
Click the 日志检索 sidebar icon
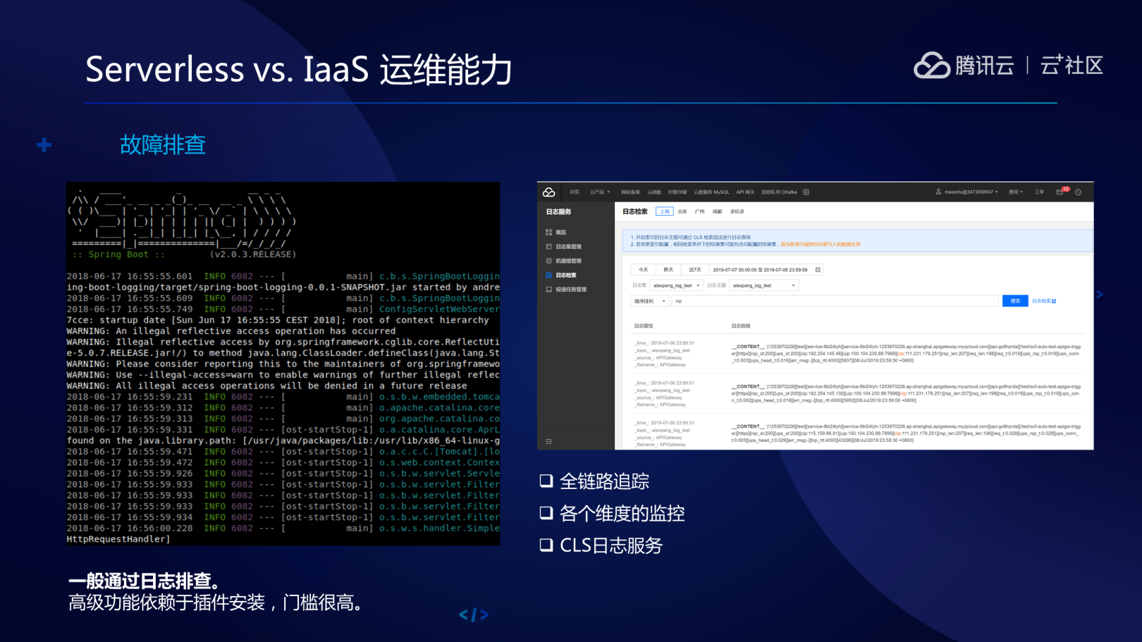548,275
